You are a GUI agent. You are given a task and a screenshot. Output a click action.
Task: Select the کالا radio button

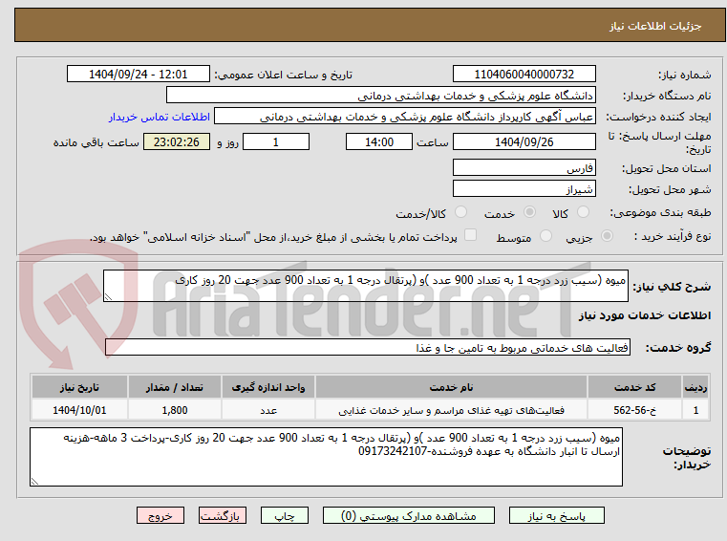pyautogui.click(x=583, y=212)
